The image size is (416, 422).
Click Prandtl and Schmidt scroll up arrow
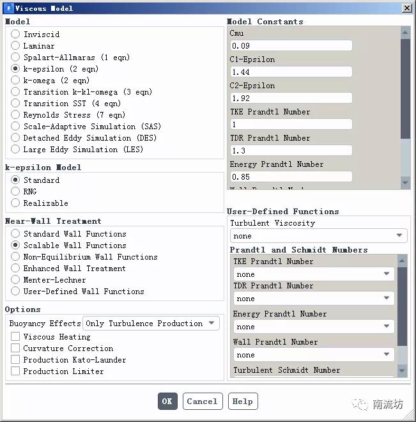[x=402, y=260]
